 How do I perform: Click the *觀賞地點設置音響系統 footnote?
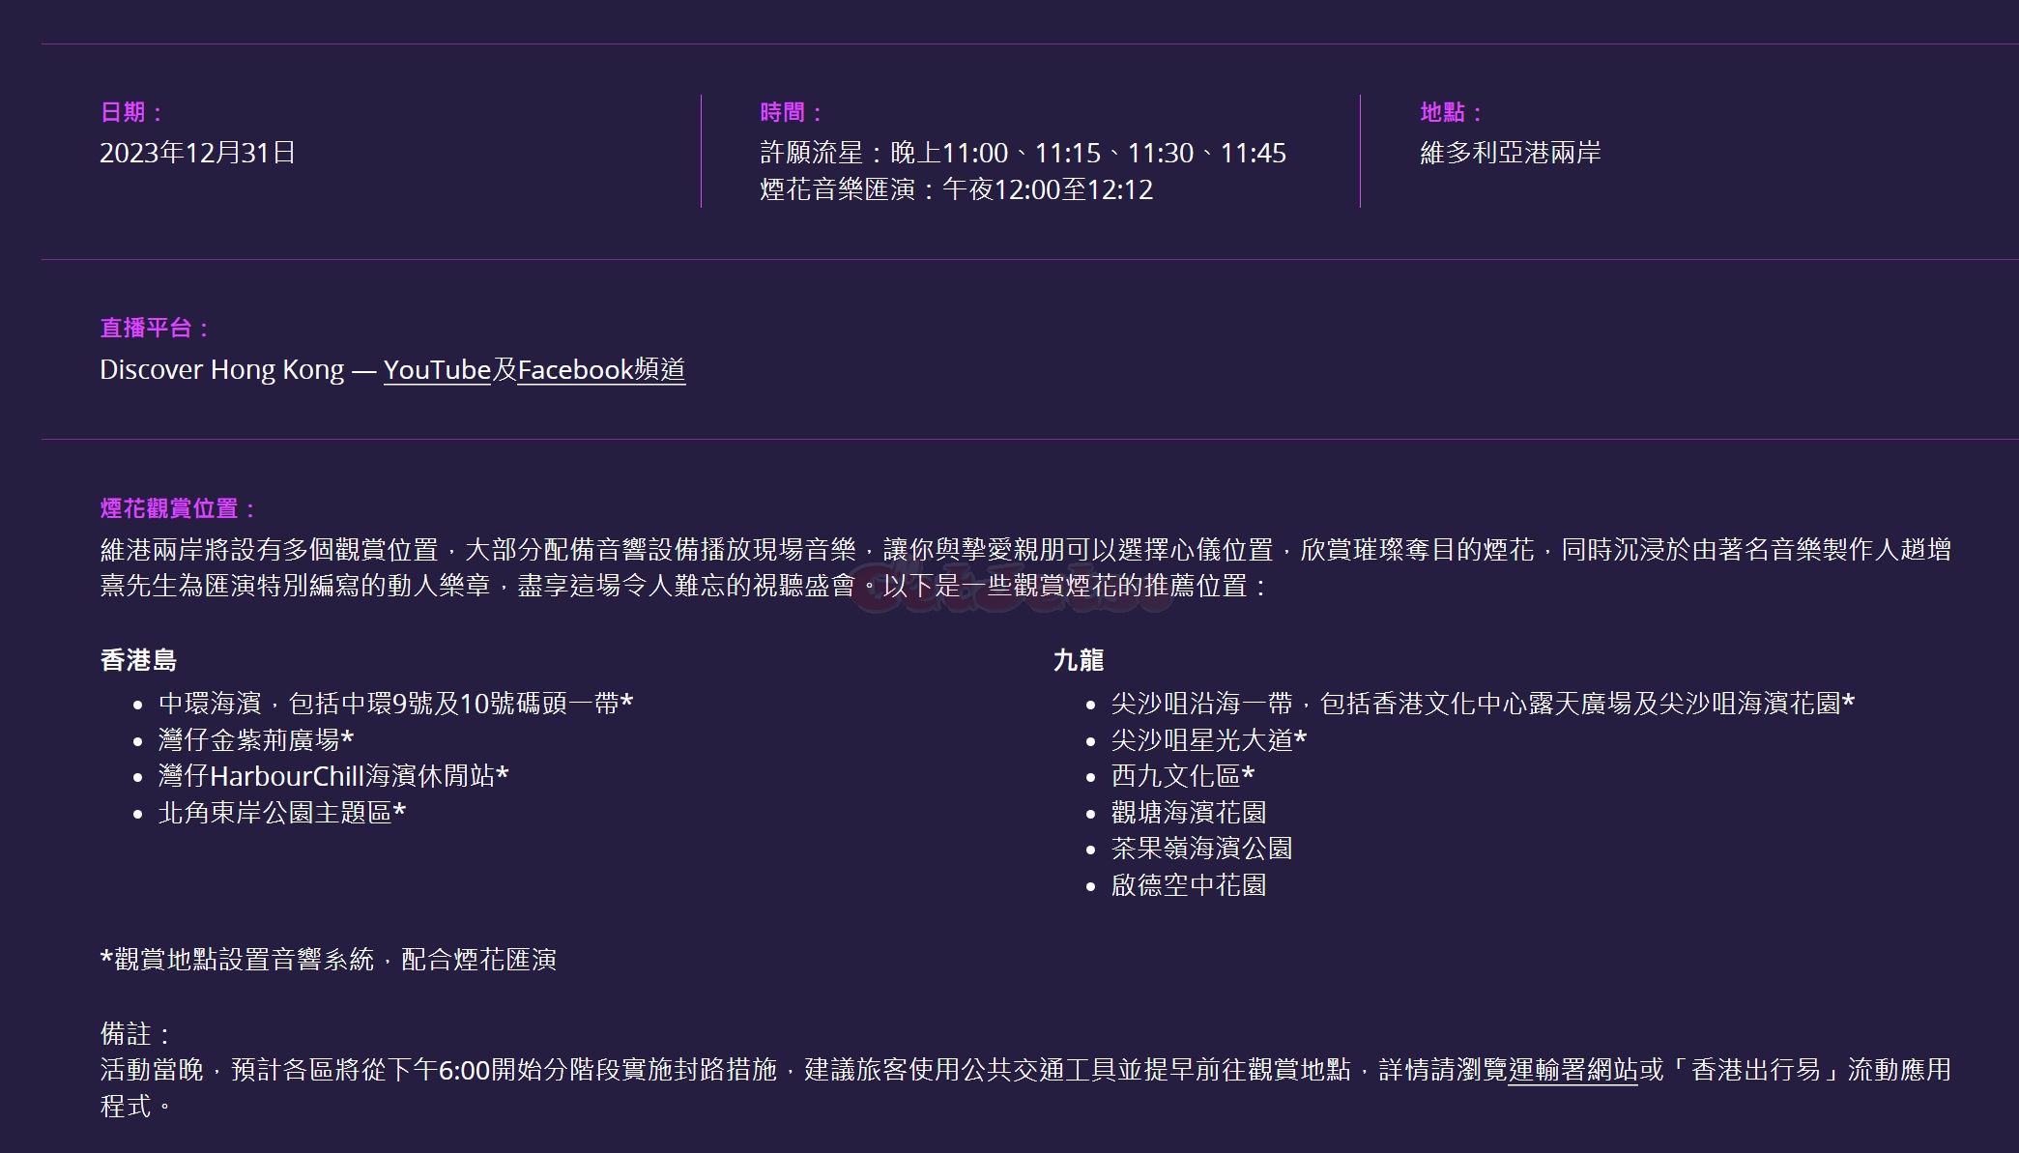[x=329, y=960]
